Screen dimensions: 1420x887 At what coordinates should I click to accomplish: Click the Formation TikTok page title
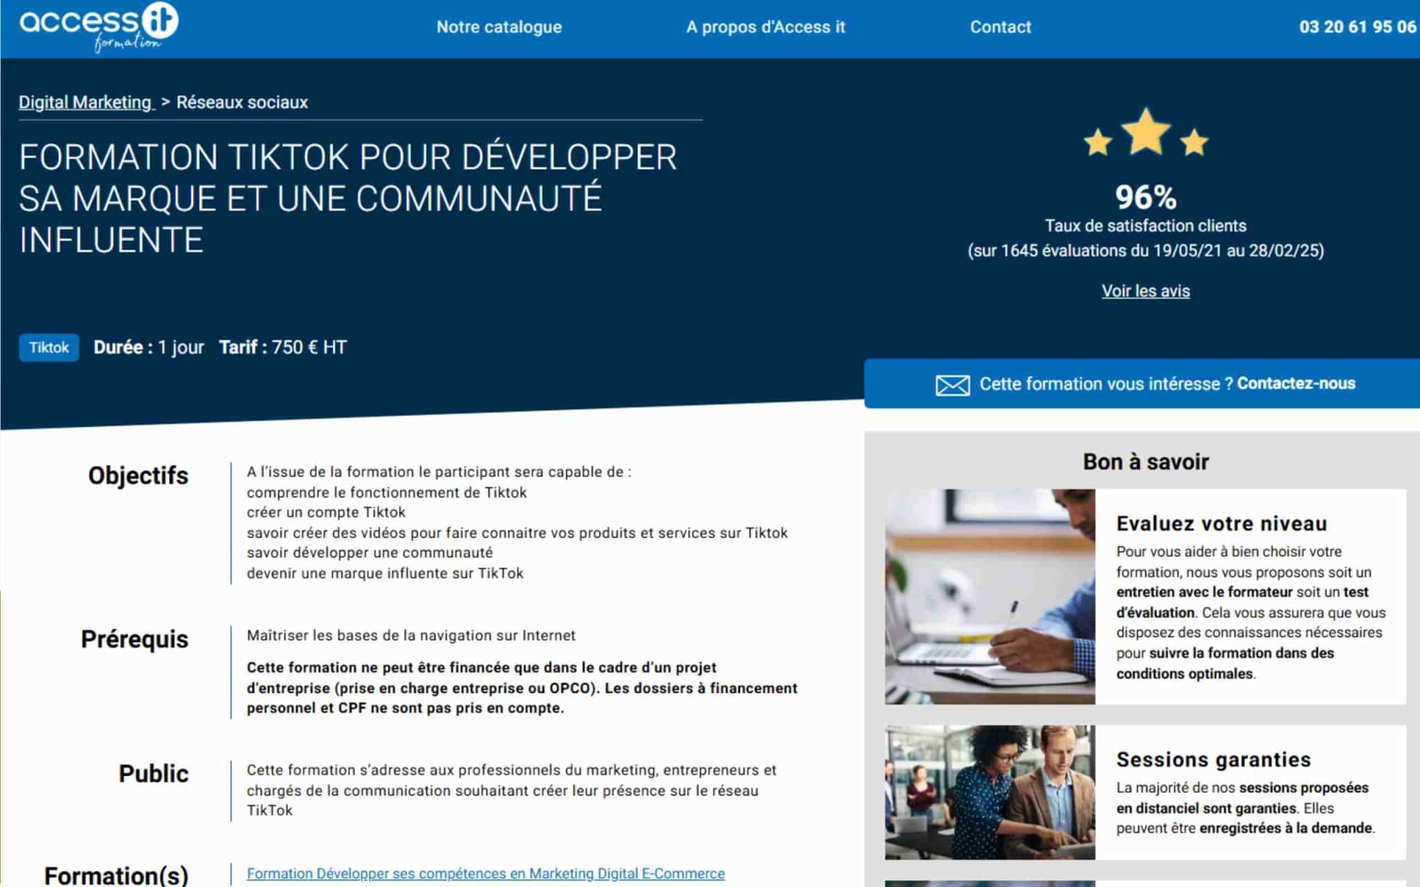pos(348,199)
